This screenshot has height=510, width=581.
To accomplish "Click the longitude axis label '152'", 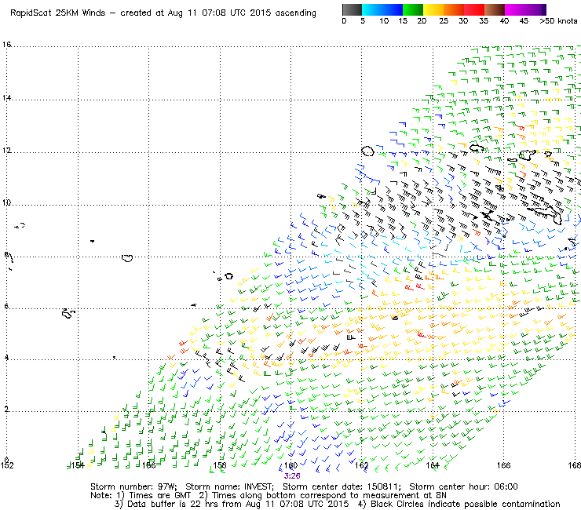I will point(6,465).
